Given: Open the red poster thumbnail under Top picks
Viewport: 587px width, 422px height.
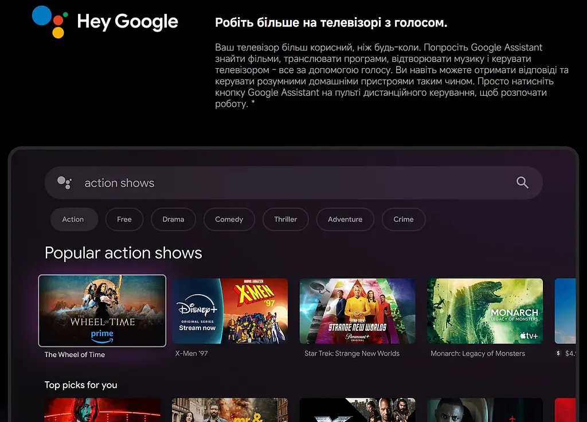Looking at the screenshot, I should 102,410.
